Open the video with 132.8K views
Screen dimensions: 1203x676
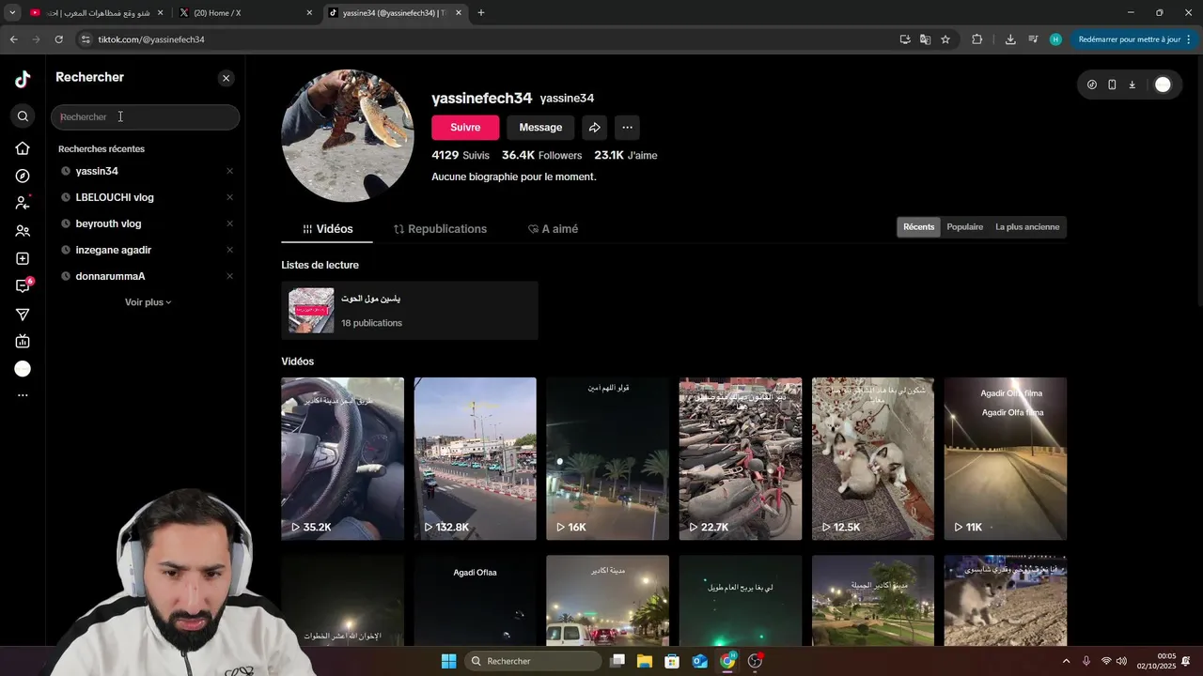[476, 459]
